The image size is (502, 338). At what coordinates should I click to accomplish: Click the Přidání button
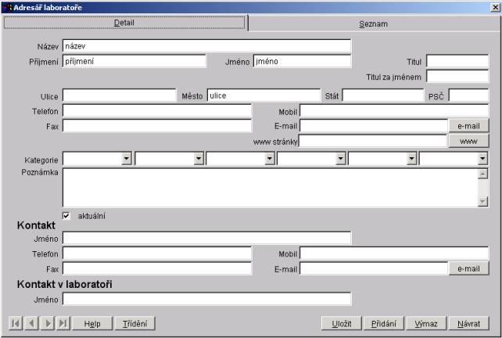click(x=383, y=323)
